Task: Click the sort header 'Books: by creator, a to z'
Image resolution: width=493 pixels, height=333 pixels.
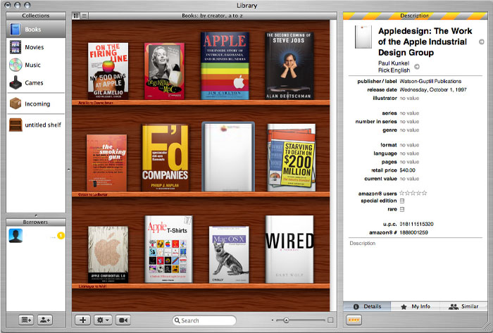Action: pyautogui.click(x=212, y=15)
